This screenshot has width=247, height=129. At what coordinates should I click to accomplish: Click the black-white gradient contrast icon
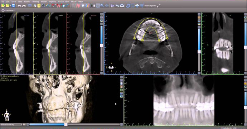click(x=93, y=6)
